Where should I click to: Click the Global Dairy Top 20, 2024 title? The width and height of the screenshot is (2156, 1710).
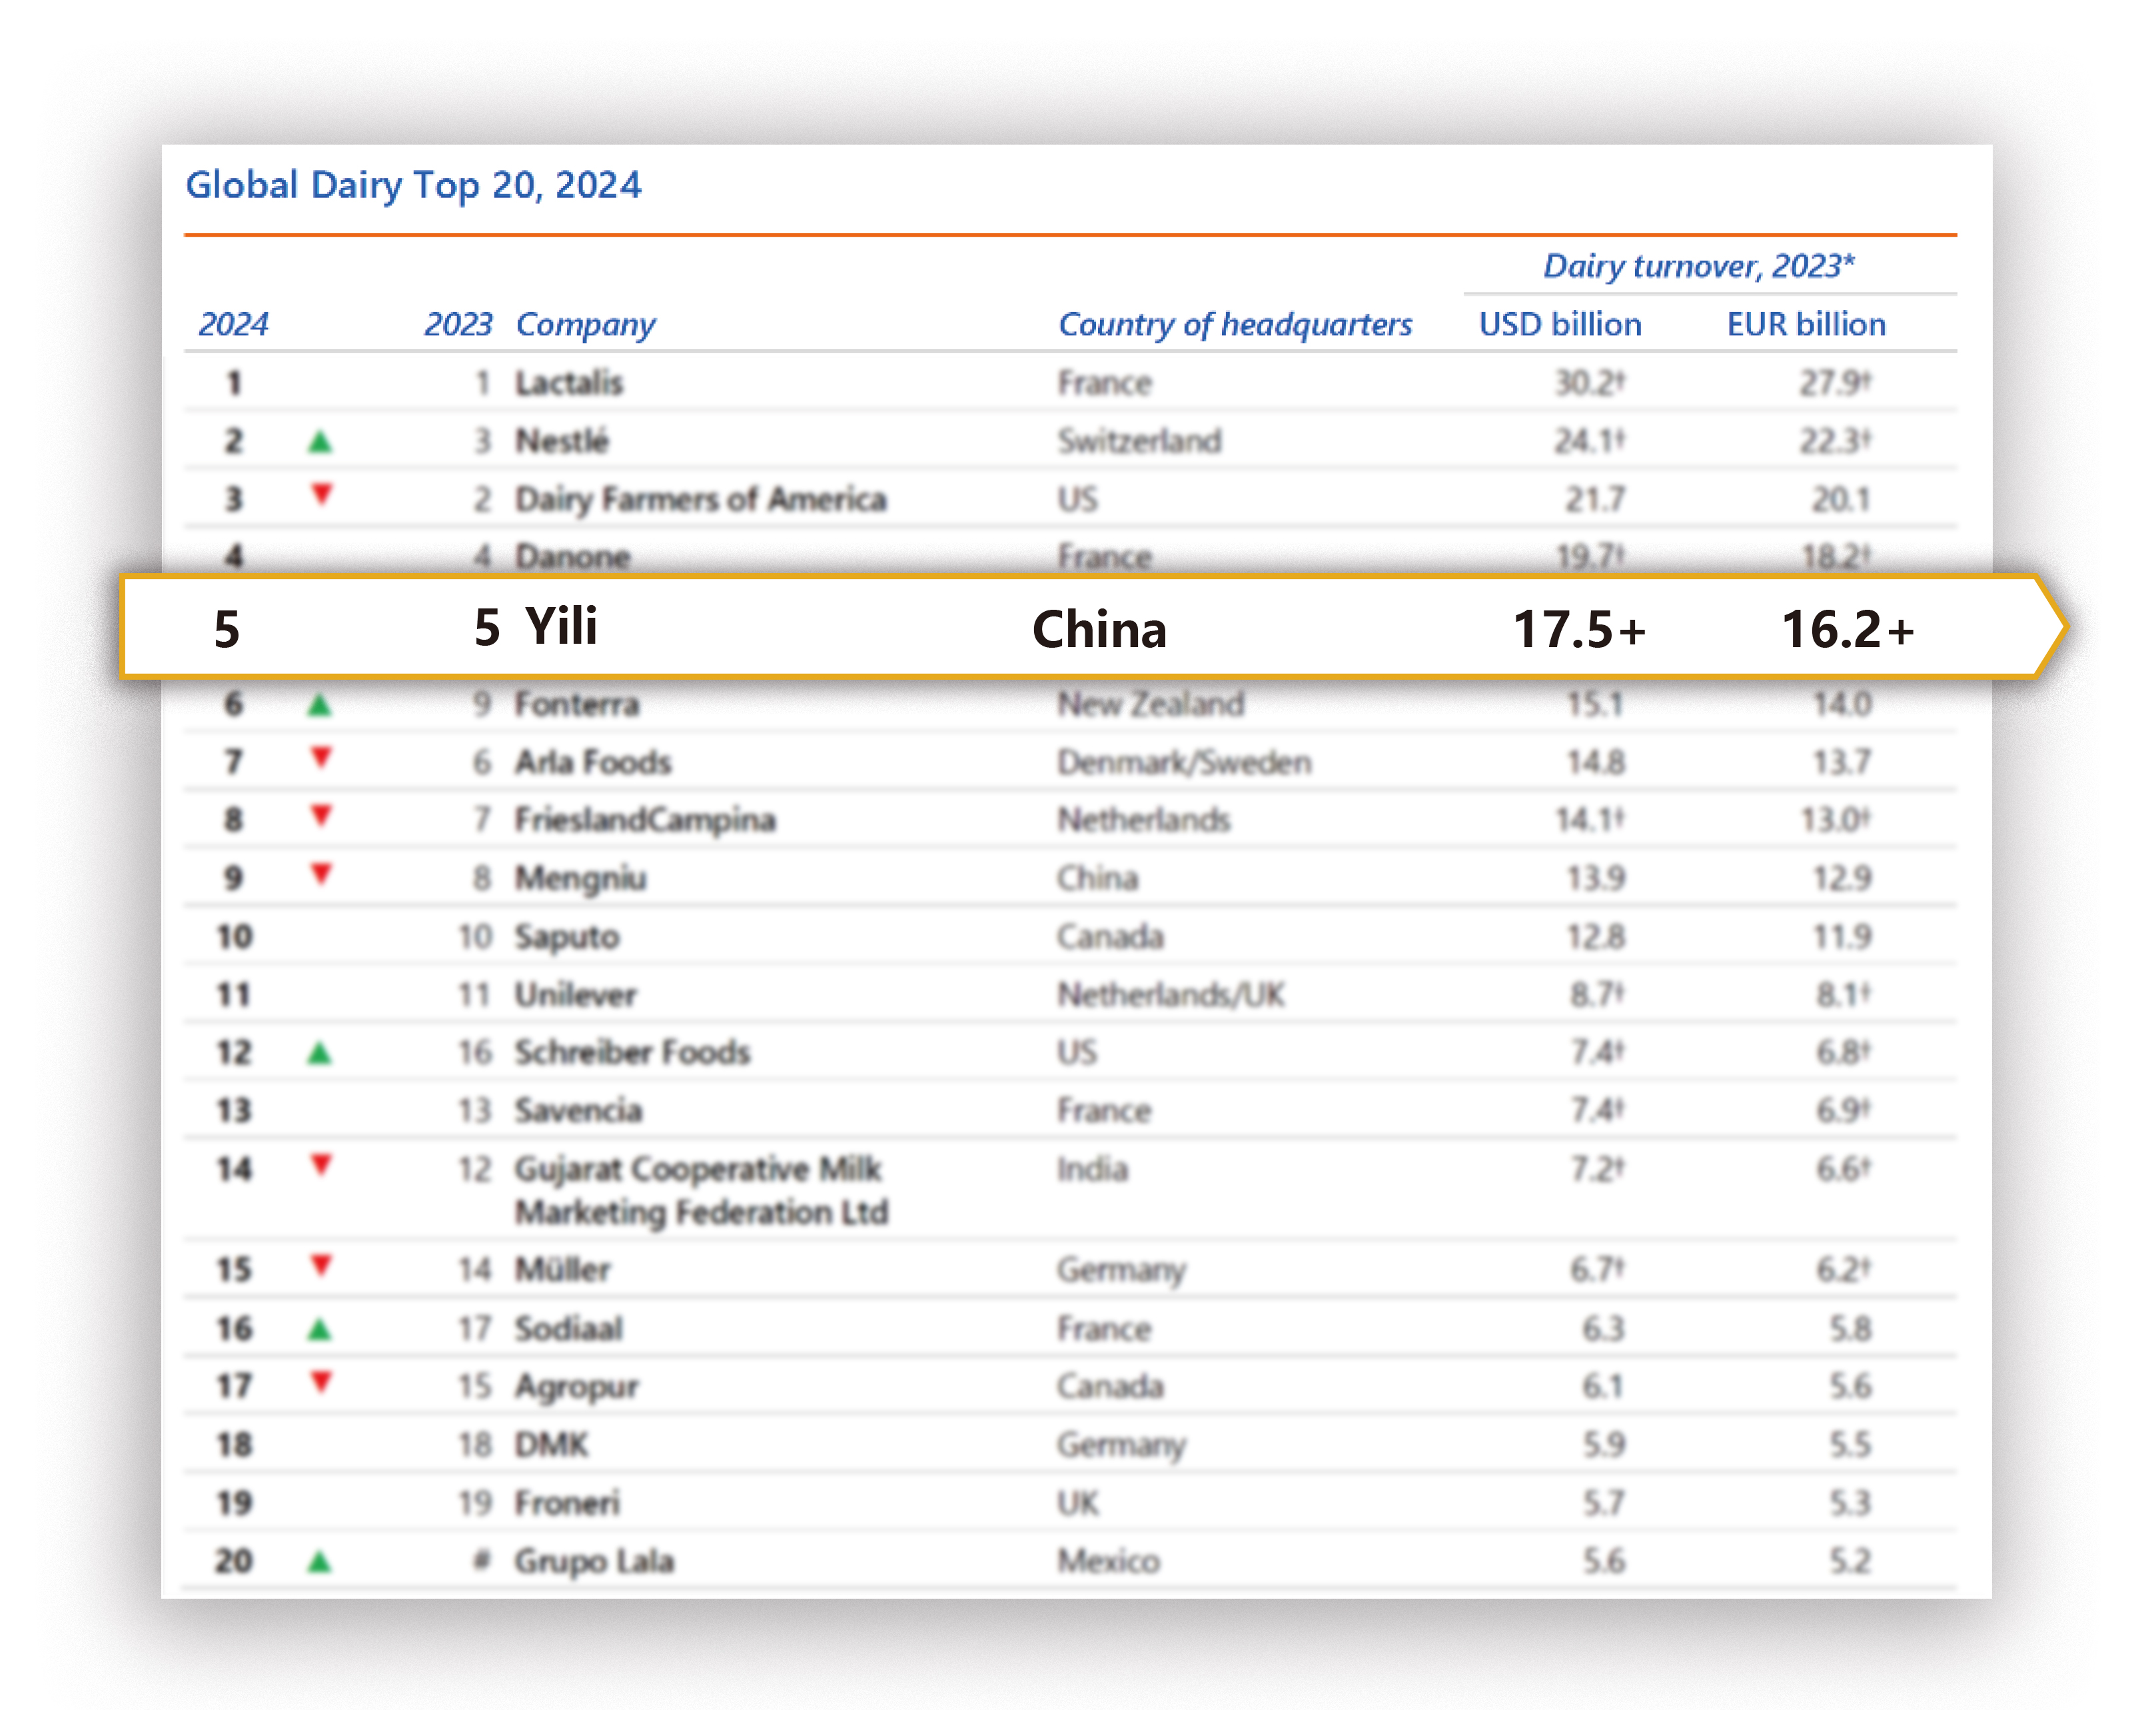coord(413,185)
